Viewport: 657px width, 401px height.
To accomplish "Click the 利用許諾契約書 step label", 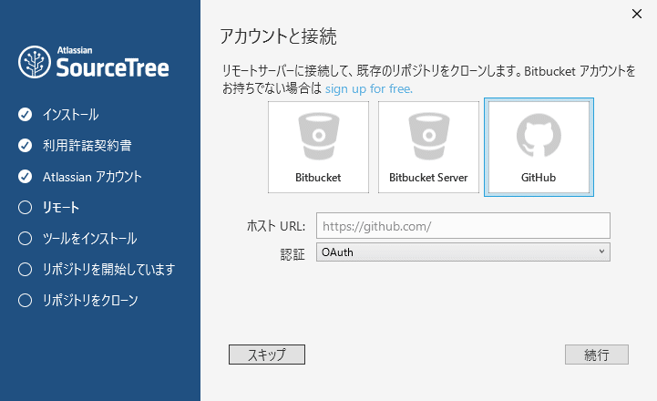I will (87, 146).
